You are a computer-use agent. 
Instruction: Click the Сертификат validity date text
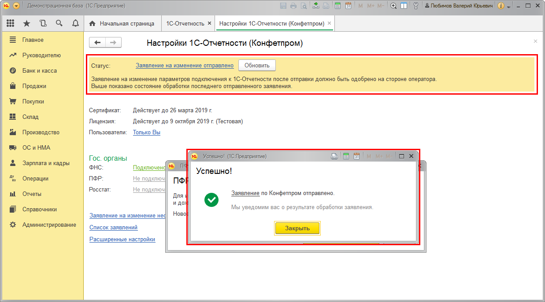tap(173, 110)
